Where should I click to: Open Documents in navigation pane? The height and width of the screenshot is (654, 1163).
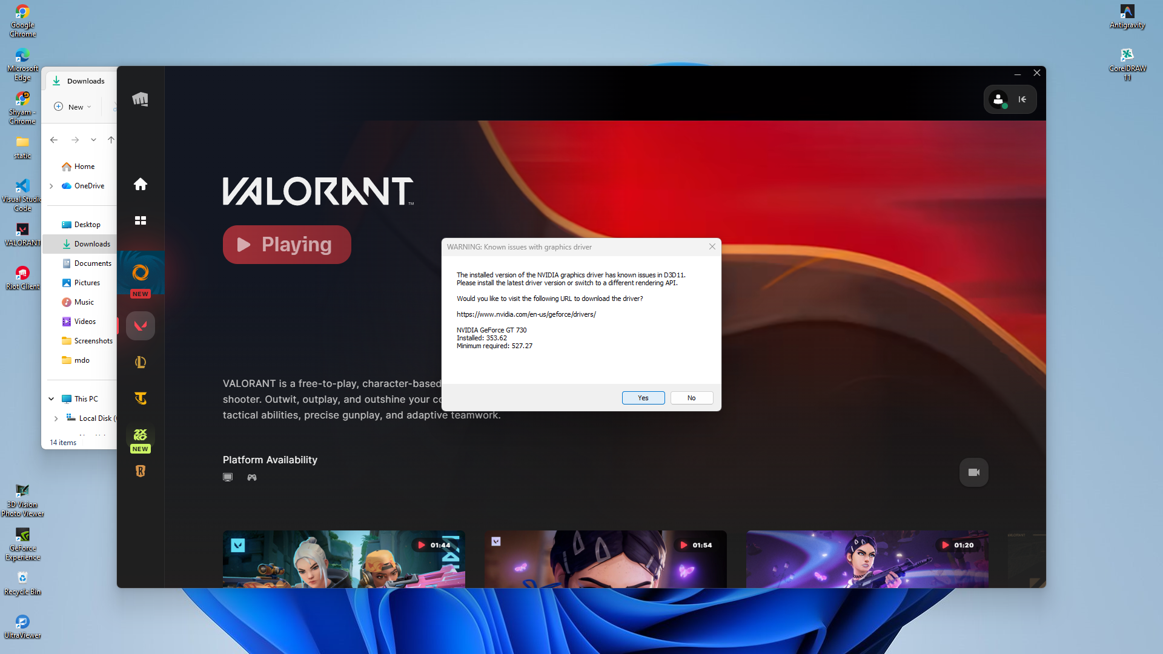(92, 263)
